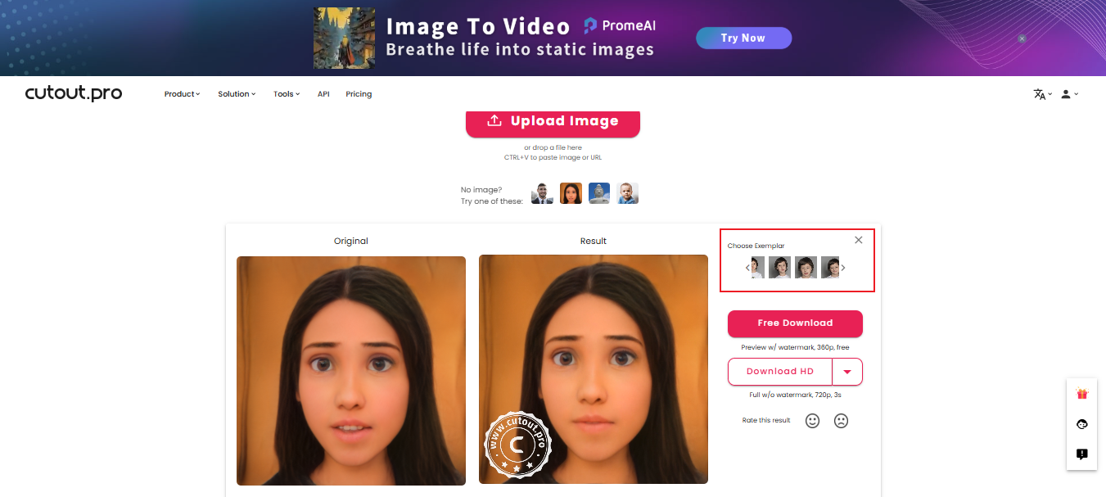Rate the result with the sad face
This screenshot has width=1106, height=497.
[x=841, y=420]
